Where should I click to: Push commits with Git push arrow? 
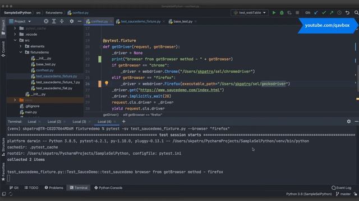point(332,13)
